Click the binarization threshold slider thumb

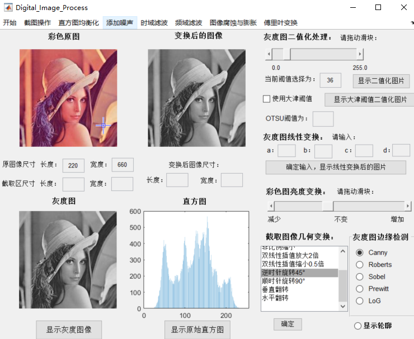tap(287, 54)
